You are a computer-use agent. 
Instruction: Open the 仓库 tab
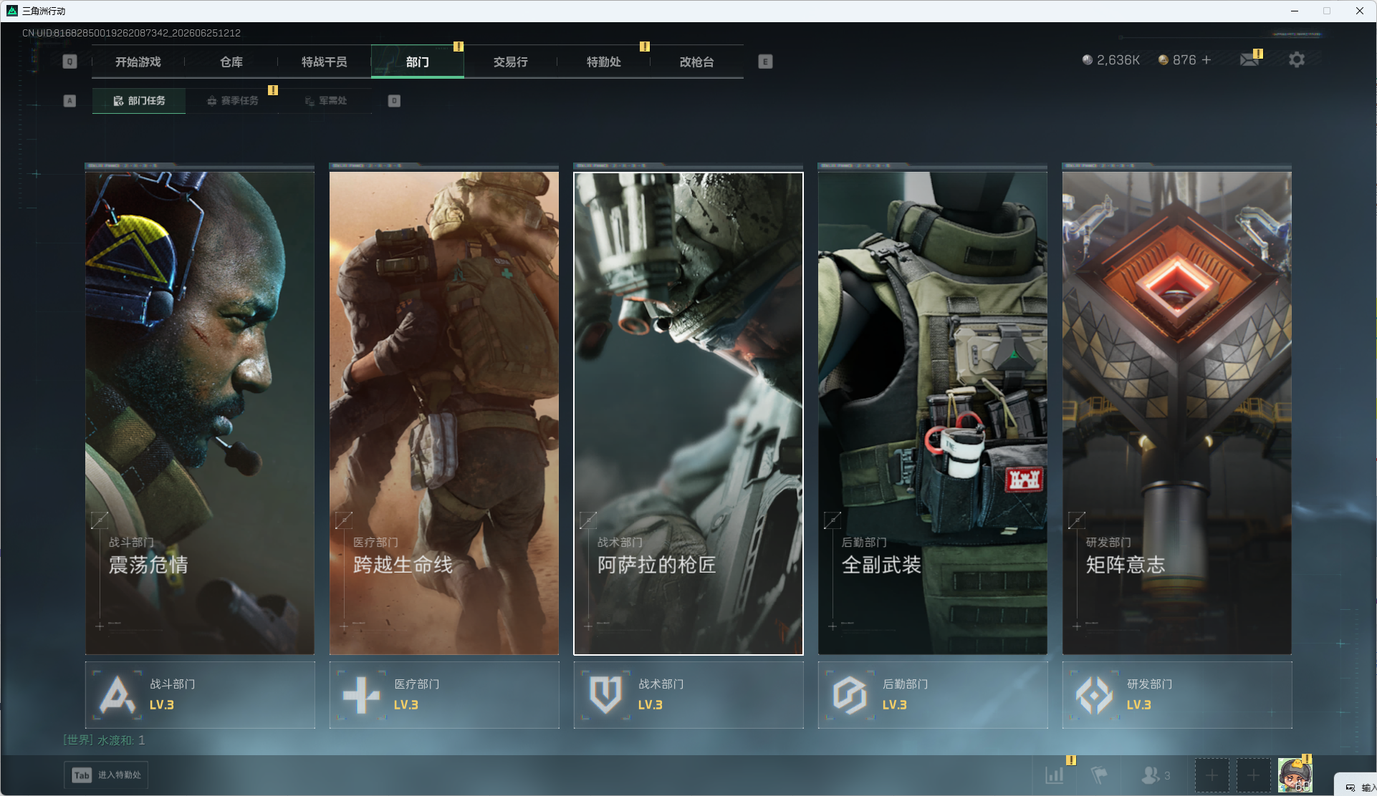(231, 62)
